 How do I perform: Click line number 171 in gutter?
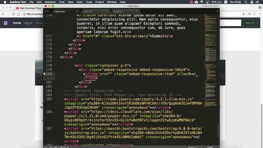[49, 36]
